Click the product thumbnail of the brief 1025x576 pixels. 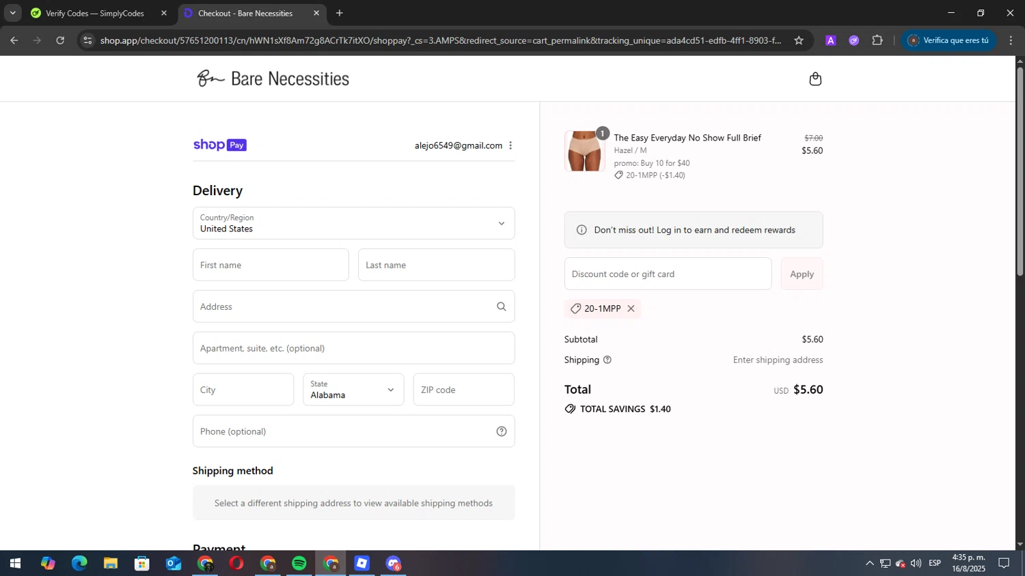(585, 151)
